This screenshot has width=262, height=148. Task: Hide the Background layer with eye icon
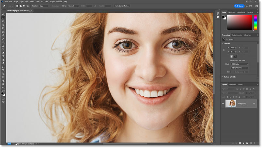point(223,104)
